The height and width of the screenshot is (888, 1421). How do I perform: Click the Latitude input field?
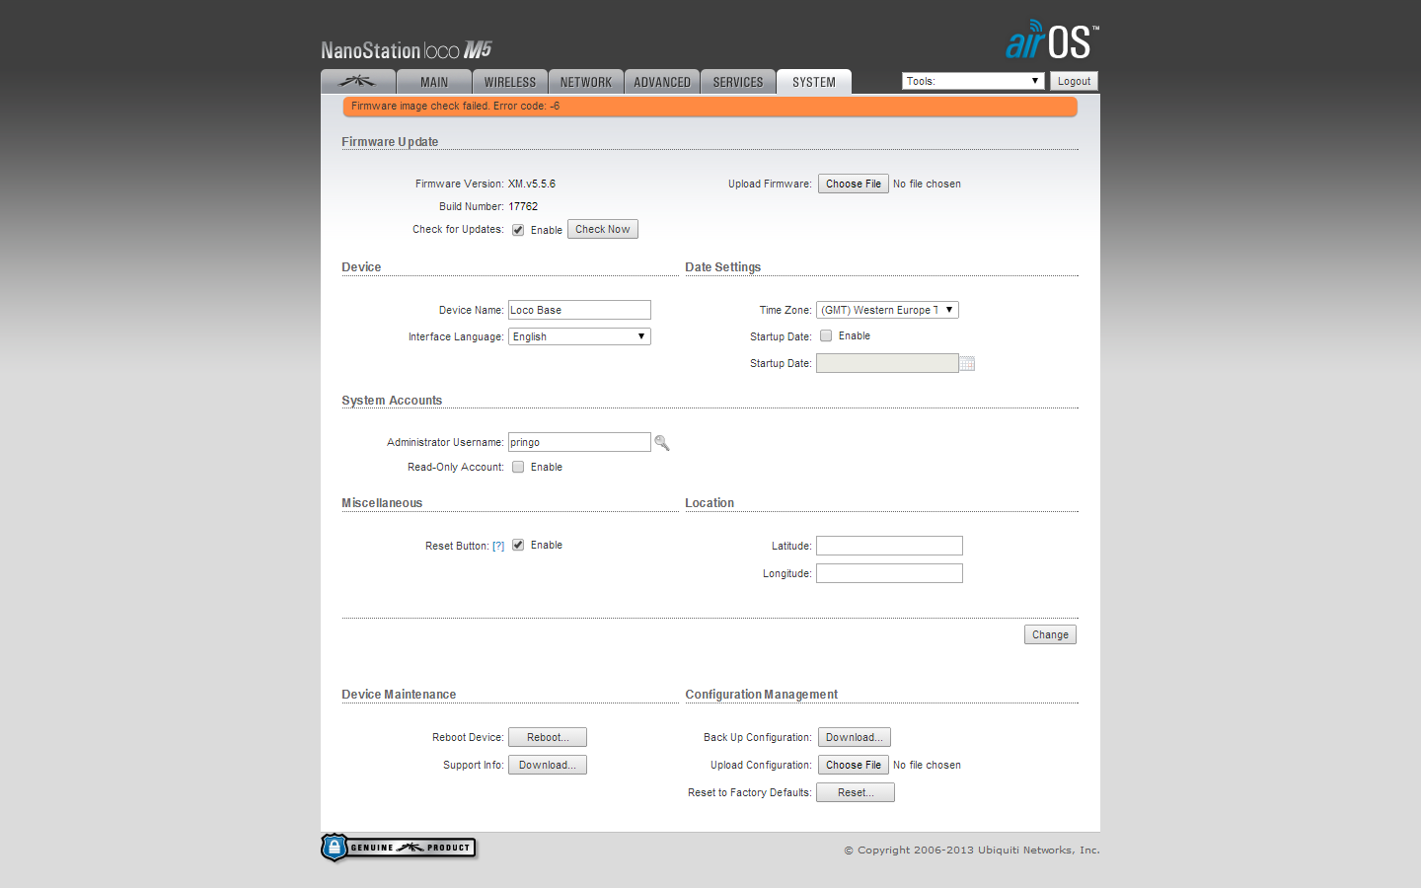point(889,546)
